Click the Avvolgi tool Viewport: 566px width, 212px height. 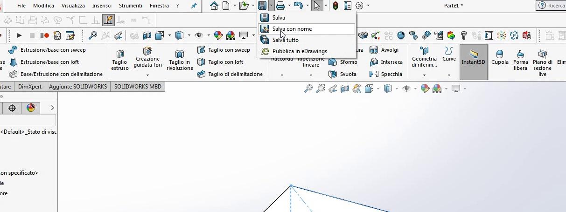click(x=384, y=50)
